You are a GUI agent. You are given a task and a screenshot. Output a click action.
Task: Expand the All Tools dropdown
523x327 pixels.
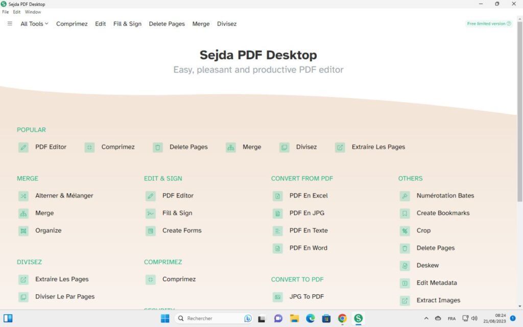click(34, 24)
